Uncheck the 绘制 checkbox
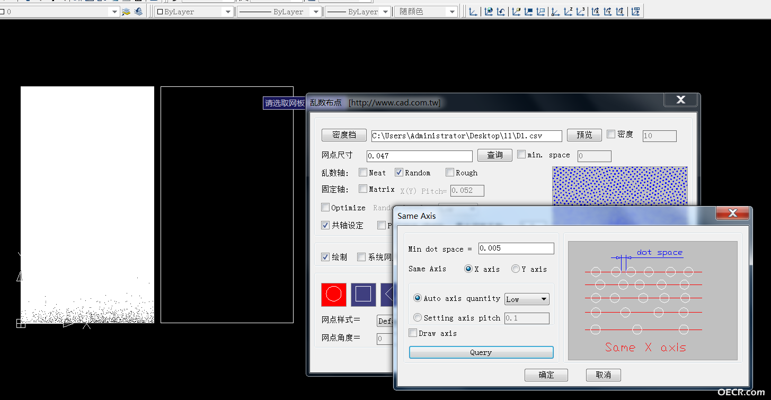This screenshot has height=400, width=771. point(325,257)
